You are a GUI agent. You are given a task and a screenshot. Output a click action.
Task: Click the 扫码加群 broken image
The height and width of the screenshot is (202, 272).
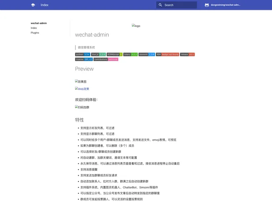(x=82, y=107)
